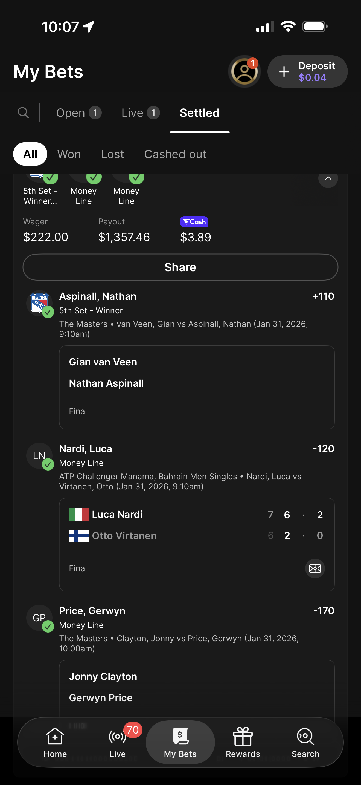
Task: Tap the Cash rewards badge
Action: tap(194, 221)
